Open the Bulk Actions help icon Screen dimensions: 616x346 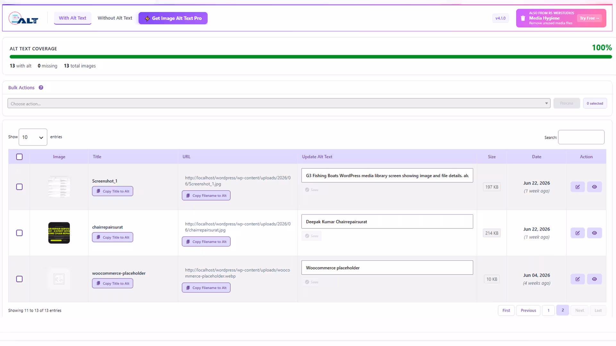tap(41, 87)
